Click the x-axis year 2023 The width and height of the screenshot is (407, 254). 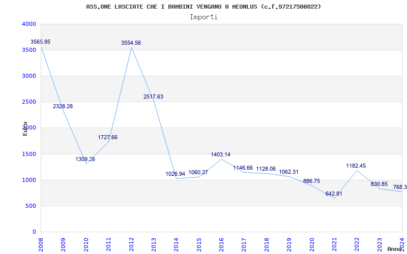380,244
